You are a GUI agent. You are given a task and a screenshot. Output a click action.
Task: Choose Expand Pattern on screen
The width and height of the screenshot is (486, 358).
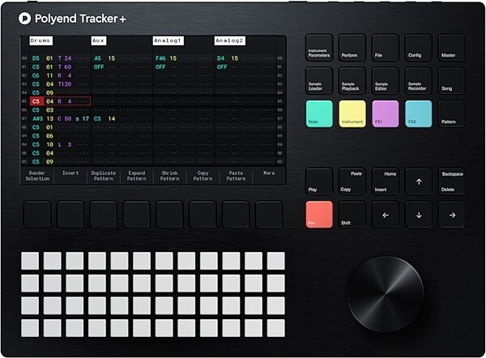coord(136,176)
